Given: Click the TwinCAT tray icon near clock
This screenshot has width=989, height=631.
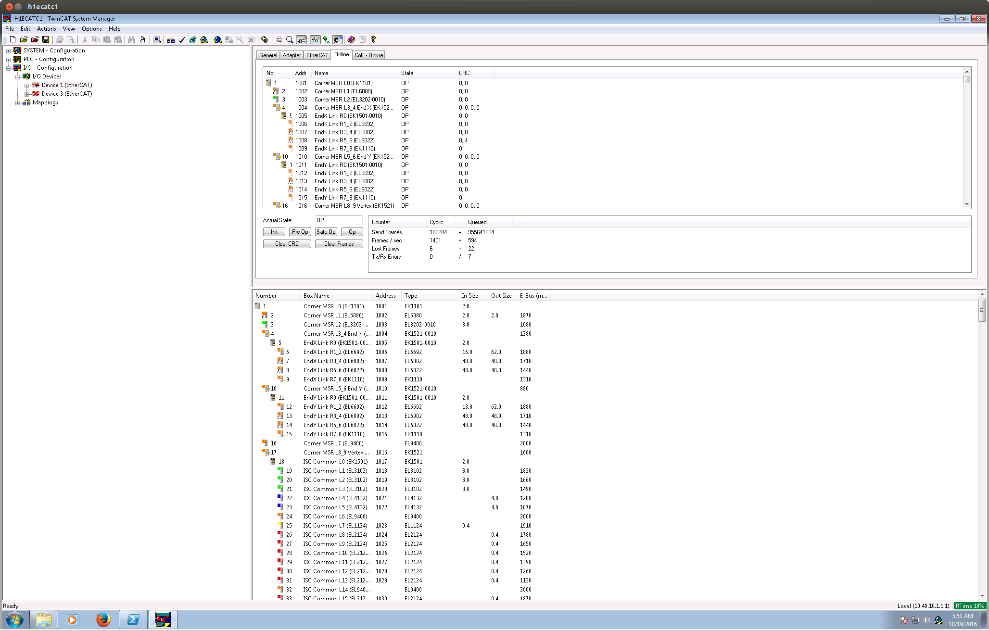Looking at the screenshot, I should (938, 620).
